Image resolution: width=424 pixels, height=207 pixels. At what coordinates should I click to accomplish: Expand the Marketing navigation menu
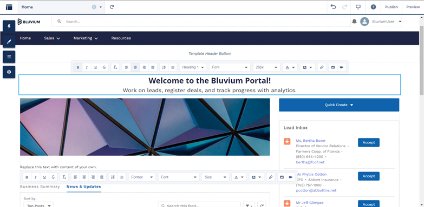pyautogui.click(x=86, y=38)
